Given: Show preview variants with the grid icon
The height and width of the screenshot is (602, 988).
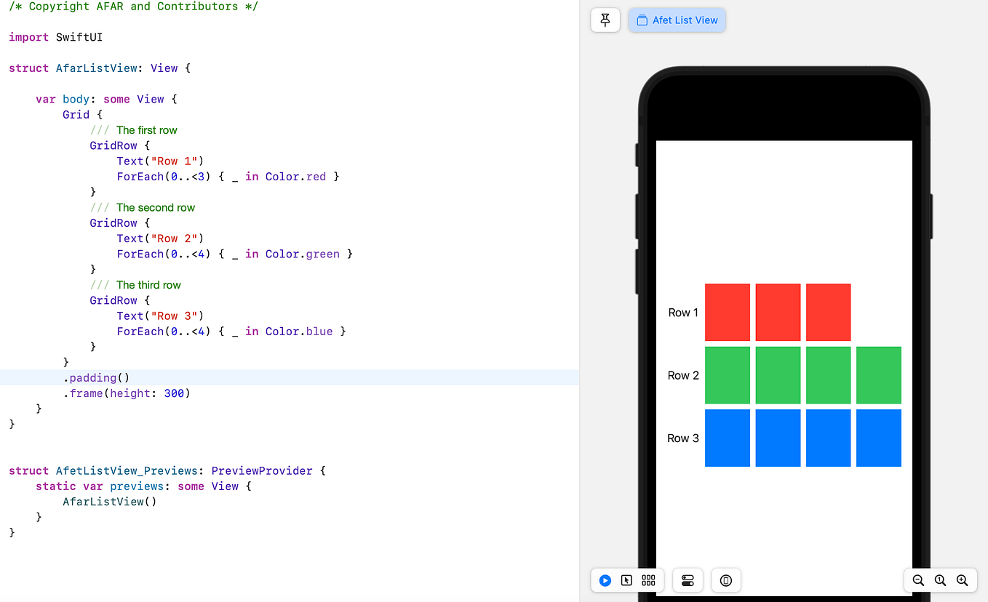Looking at the screenshot, I should 648,580.
